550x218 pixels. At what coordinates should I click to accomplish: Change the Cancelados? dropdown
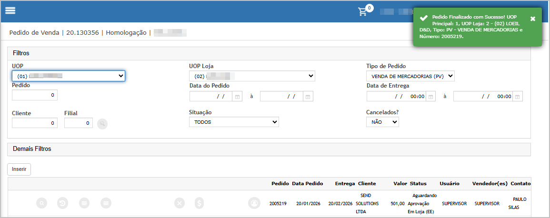coord(382,122)
